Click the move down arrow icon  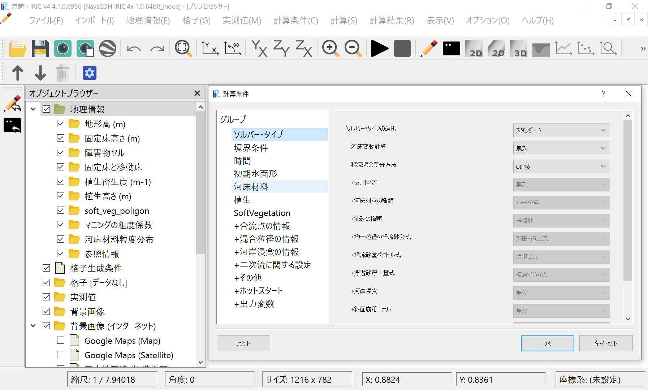[x=40, y=73]
